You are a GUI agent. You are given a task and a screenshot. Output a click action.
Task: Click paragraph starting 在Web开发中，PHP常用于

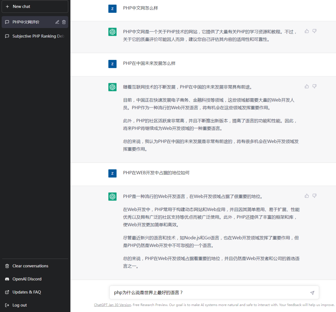coord(211,217)
